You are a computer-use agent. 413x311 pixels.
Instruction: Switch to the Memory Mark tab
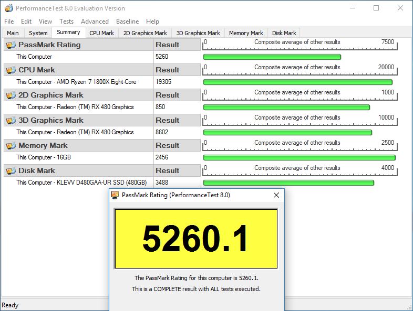point(246,33)
